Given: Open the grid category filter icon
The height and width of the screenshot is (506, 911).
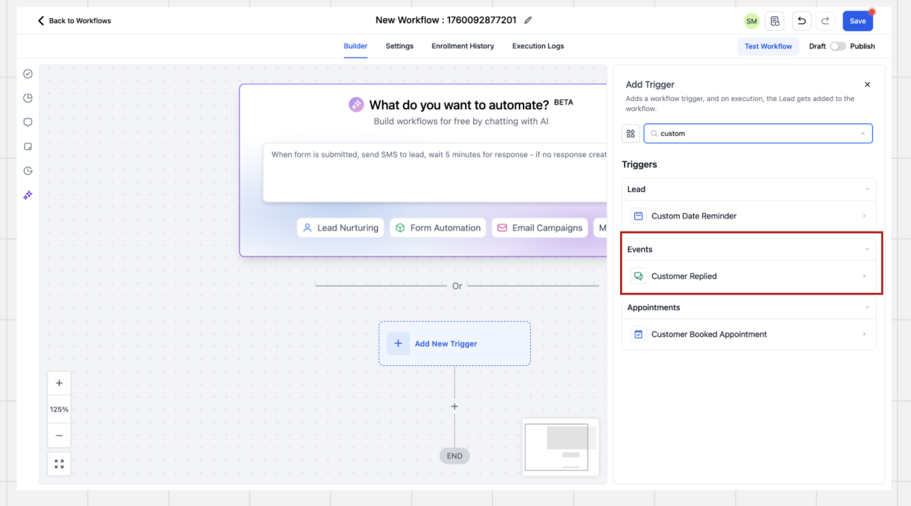Looking at the screenshot, I should point(631,133).
